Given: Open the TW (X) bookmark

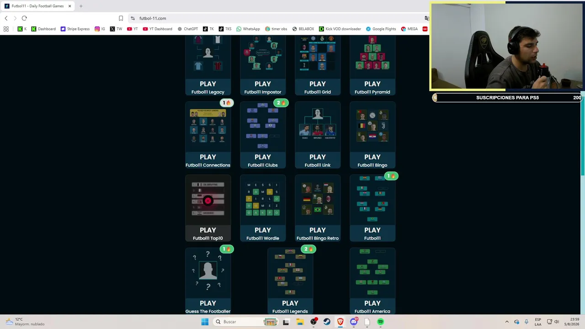Looking at the screenshot, I should click(x=116, y=29).
